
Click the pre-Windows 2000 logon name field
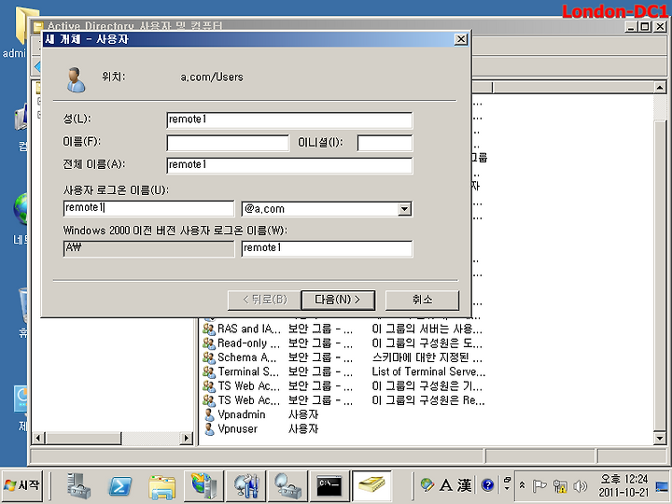pos(327,248)
